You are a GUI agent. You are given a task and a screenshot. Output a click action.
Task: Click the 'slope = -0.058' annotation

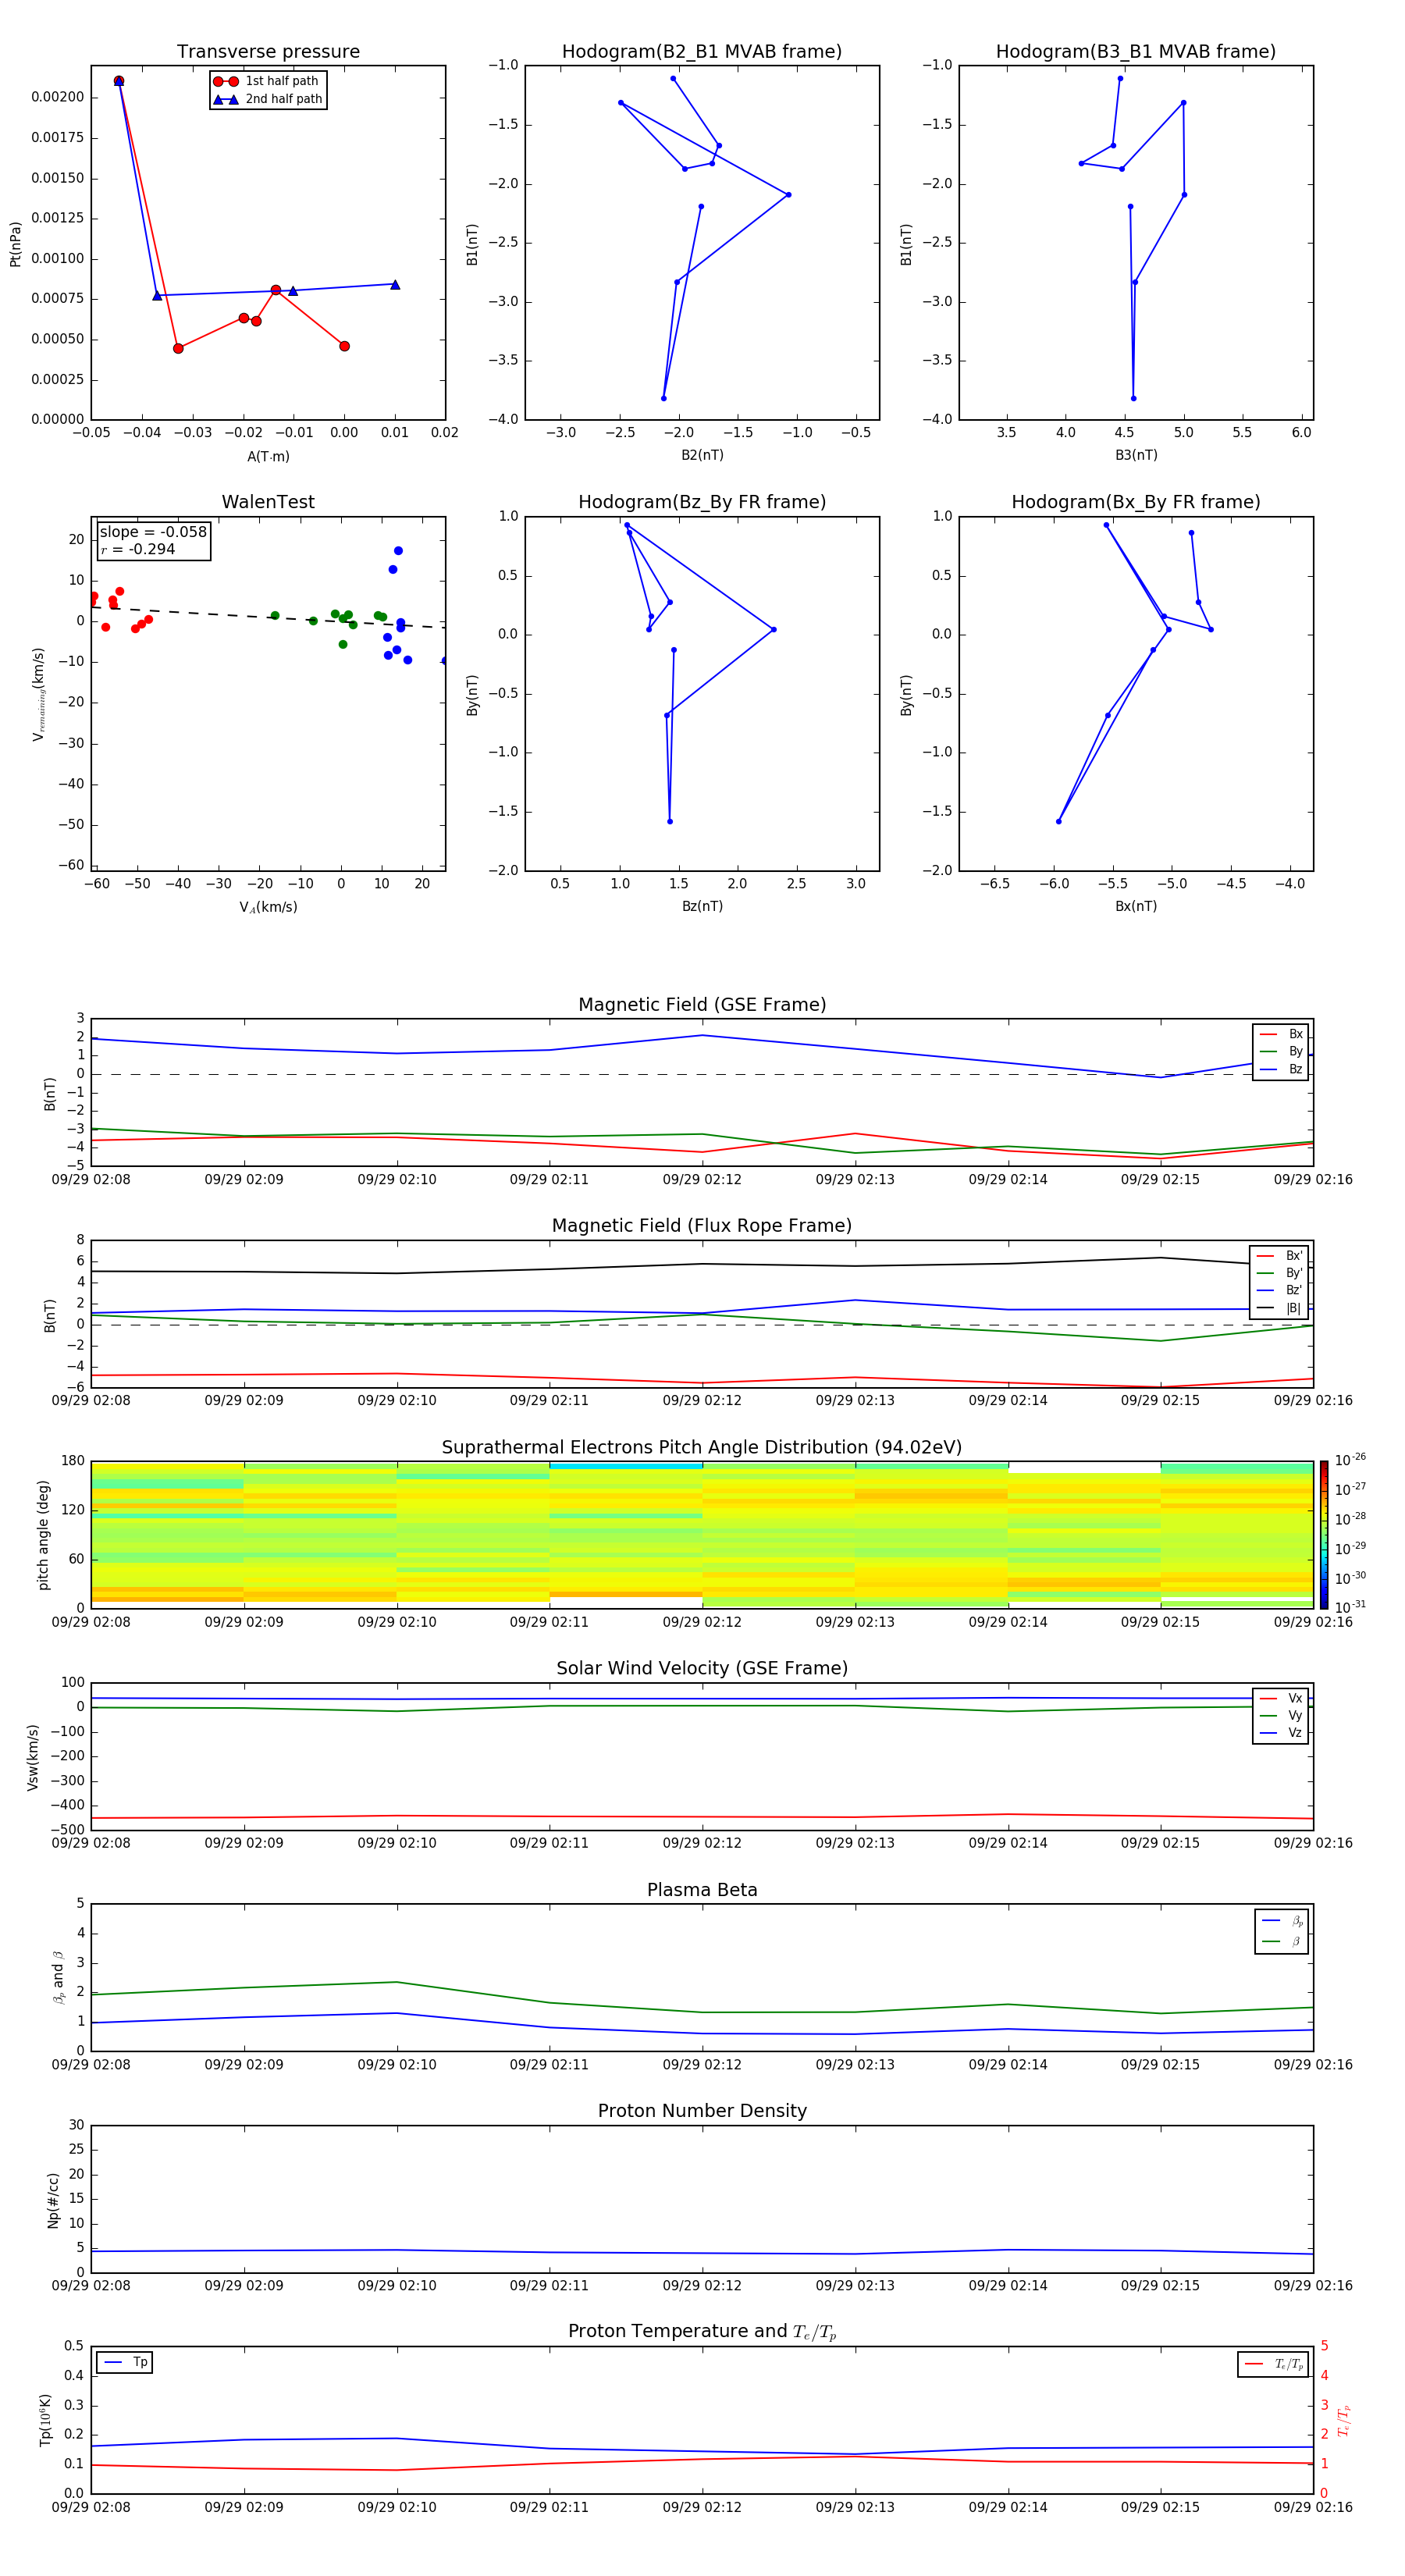(153, 532)
